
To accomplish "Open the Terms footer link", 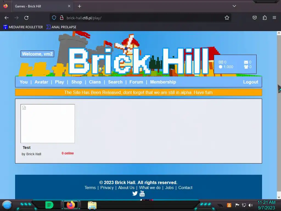I will tap(90, 188).
